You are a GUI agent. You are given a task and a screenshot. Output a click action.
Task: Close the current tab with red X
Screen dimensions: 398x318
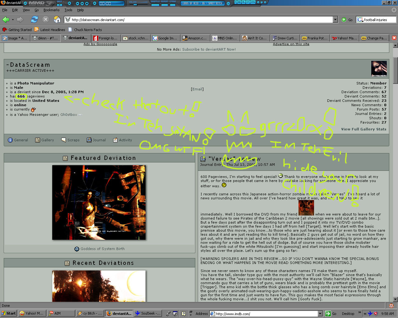tap(394, 38)
